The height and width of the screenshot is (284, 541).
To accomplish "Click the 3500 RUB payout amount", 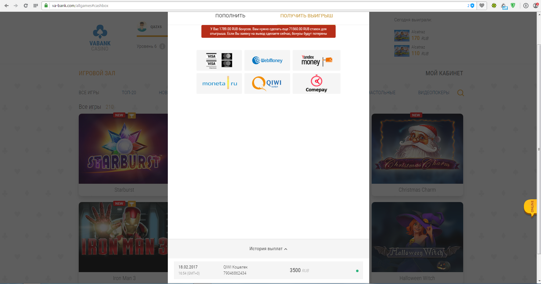I will [x=299, y=270].
